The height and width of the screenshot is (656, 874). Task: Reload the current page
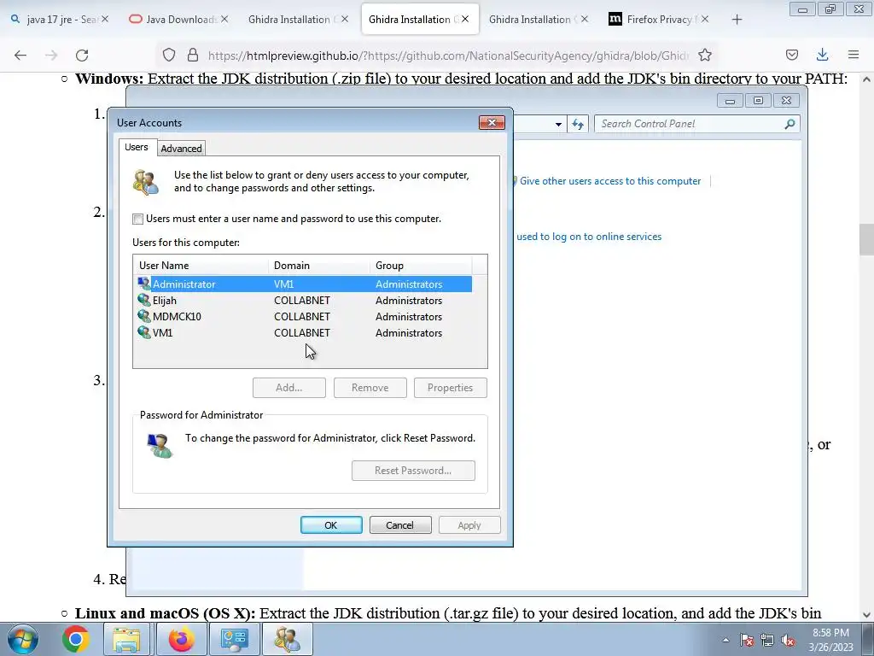click(82, 55)
